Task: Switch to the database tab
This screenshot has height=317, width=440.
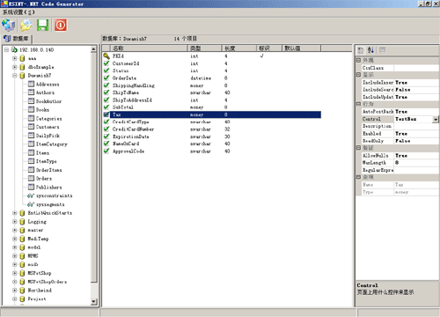Action: click(17, 39)
